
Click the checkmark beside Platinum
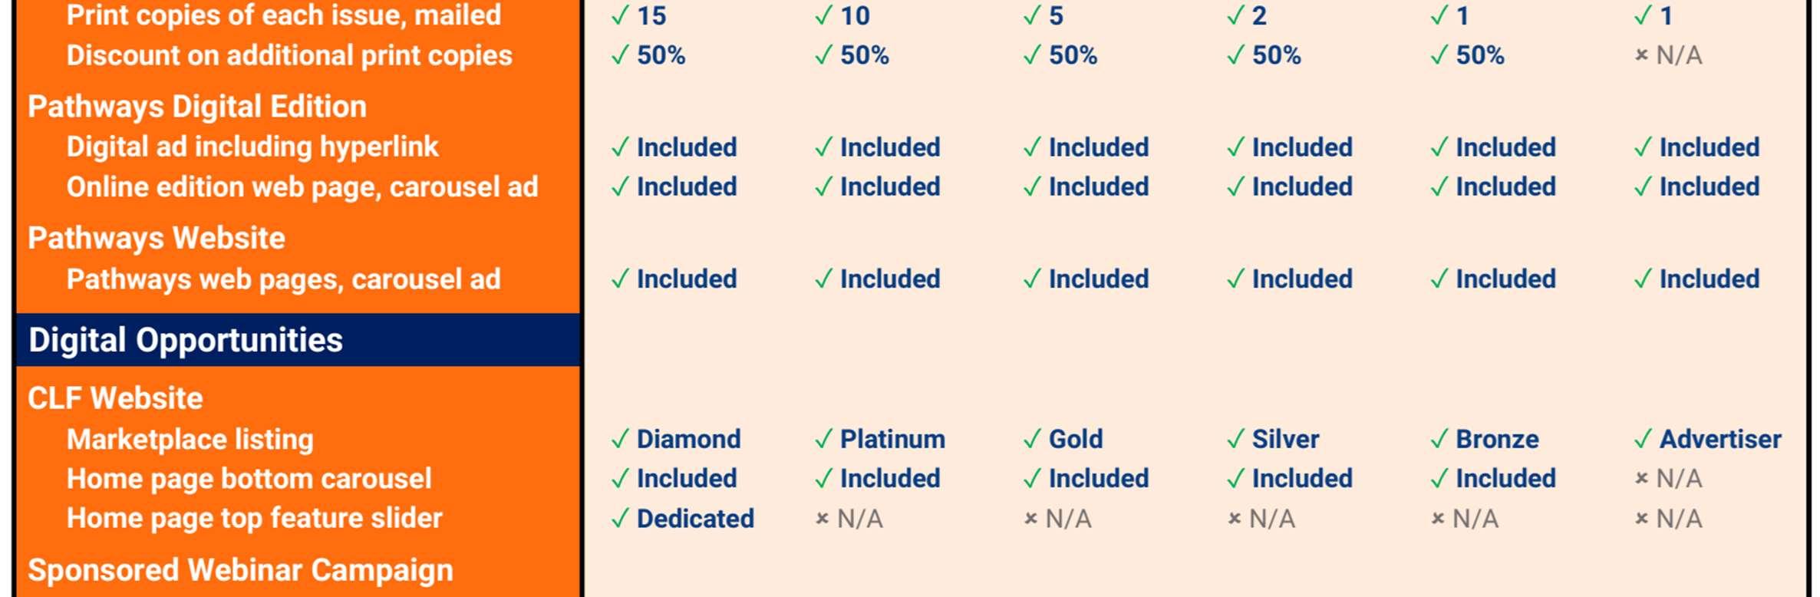pos(823,439)
